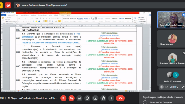Open the Arial font name dropdown
The width and height of the screenshot is (185, 104).
pyautogui.click(x=21, y=18)
